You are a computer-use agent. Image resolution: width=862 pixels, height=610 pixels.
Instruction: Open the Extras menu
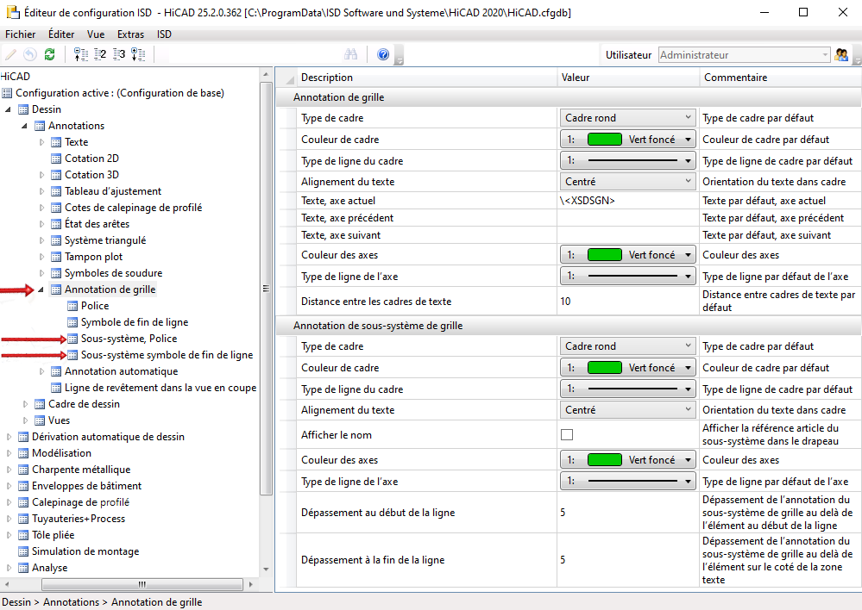pos(130,34)
